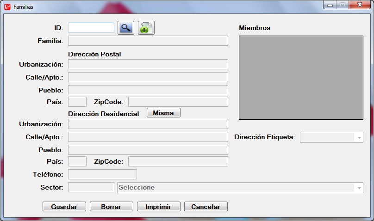The image size is (374, 221).
Task: Click the postal Calle/Apto. field
Action: click(x=148, y=77)
